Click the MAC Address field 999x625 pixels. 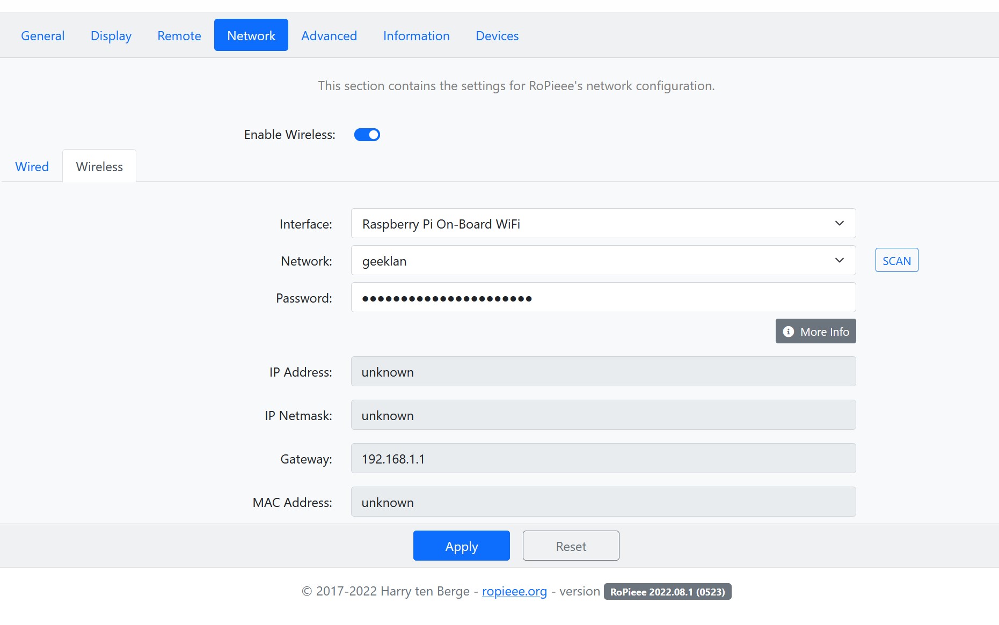pyautogui.click(x=603, y=502)
